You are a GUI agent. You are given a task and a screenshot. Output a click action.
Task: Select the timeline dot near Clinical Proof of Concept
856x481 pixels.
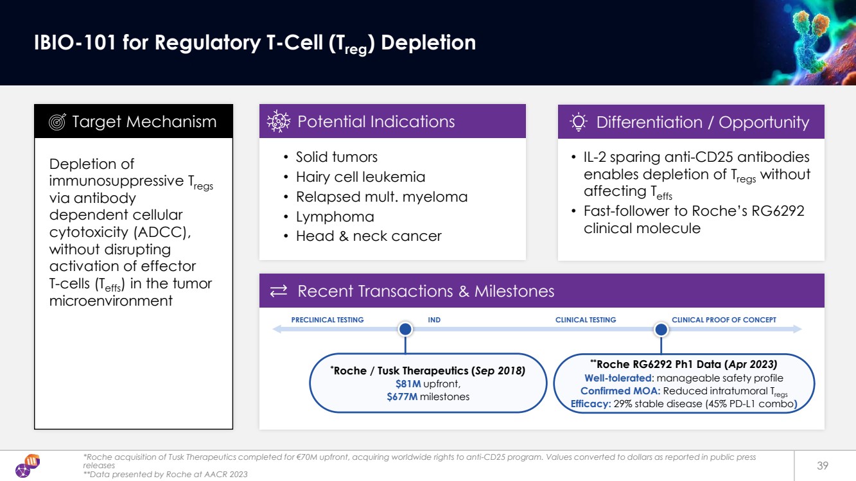click(661, 329)
